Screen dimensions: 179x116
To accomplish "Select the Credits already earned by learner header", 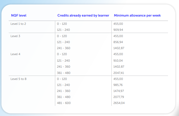I will [83, 16].
